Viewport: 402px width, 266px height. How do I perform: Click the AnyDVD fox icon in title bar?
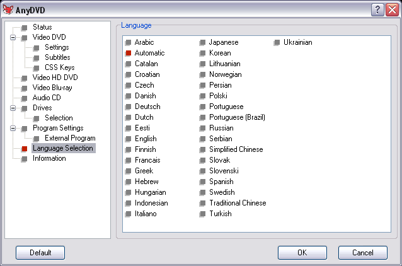pos(8,9)
